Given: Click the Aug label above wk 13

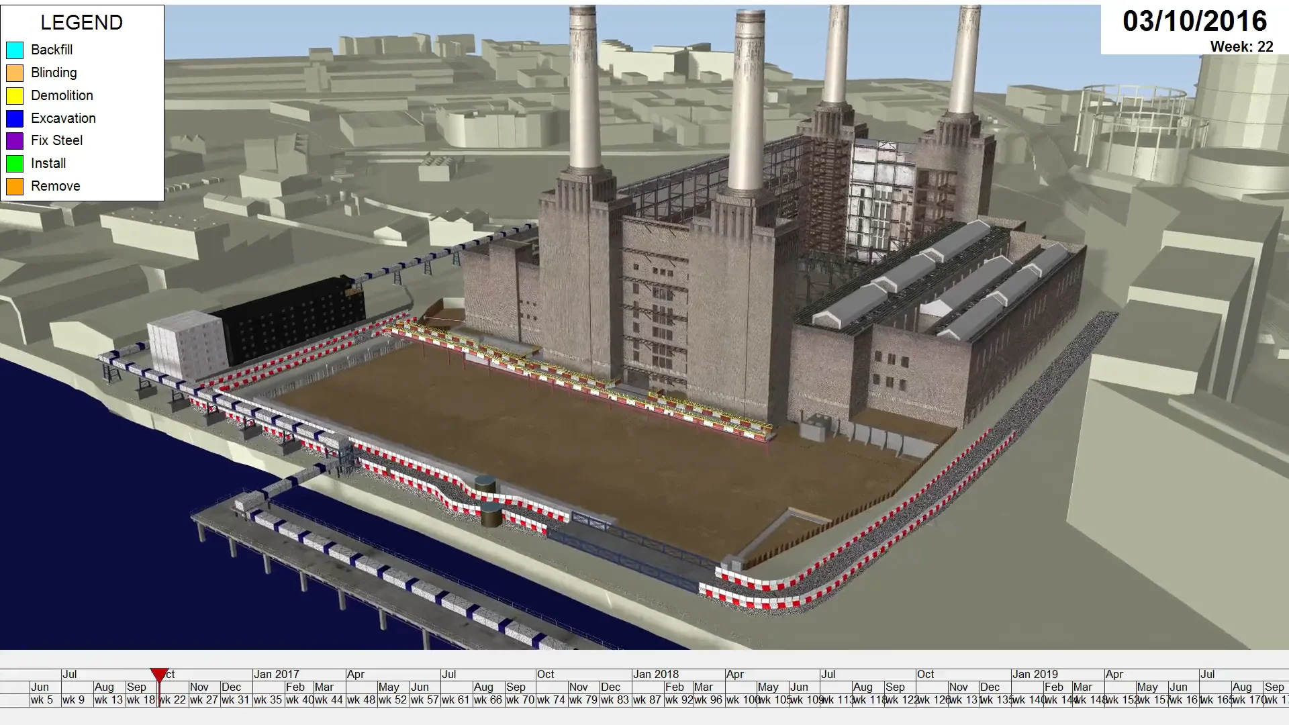Looking at the screenshot, I should (x=104, y=687).
